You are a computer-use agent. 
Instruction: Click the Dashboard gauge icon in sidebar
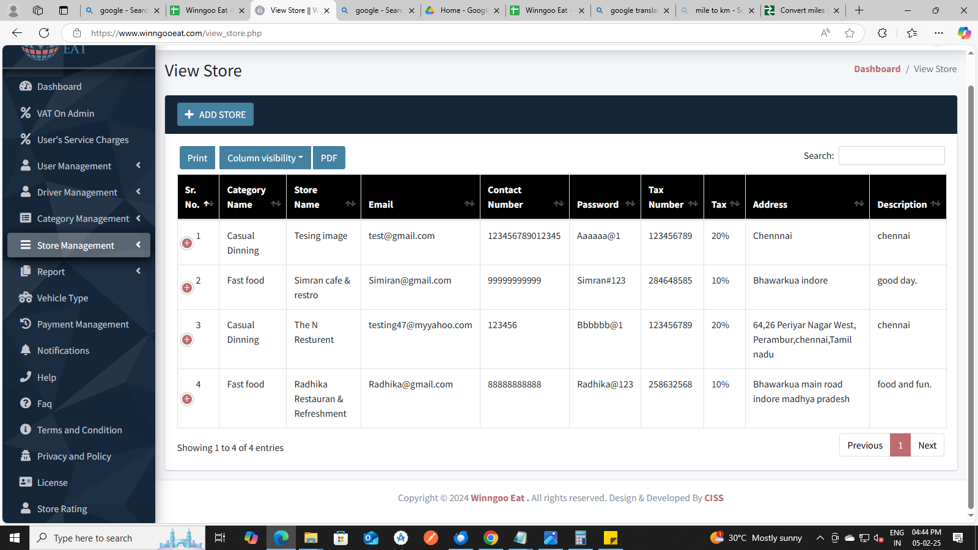coord(25,86)
